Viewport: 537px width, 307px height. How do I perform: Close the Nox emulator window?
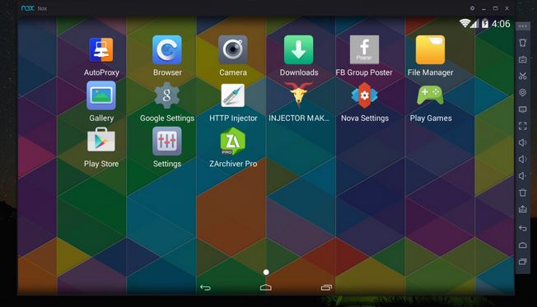[x=507, y=8]
